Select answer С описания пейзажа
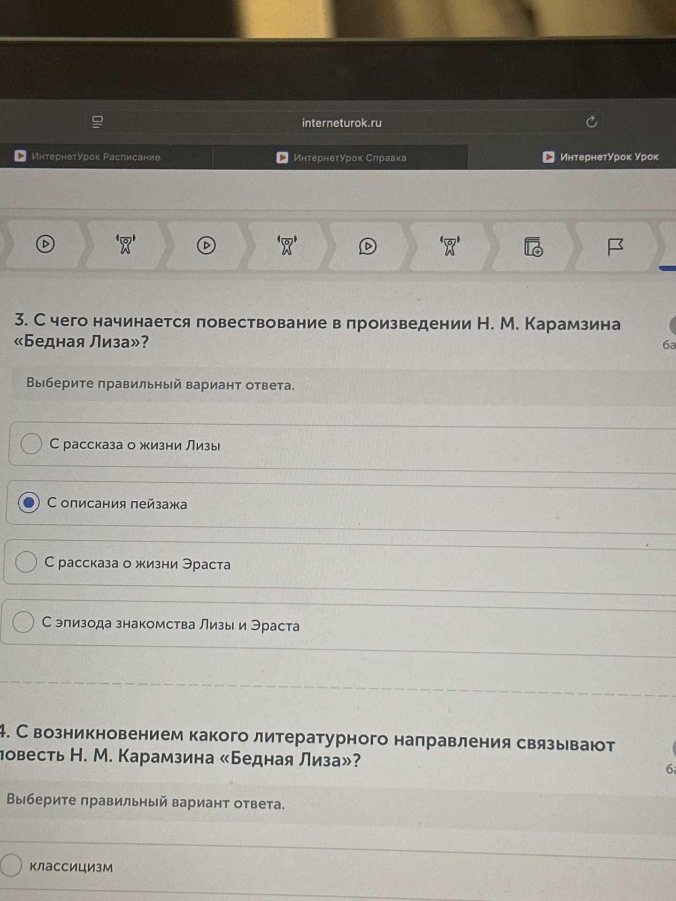 [342, 506]
